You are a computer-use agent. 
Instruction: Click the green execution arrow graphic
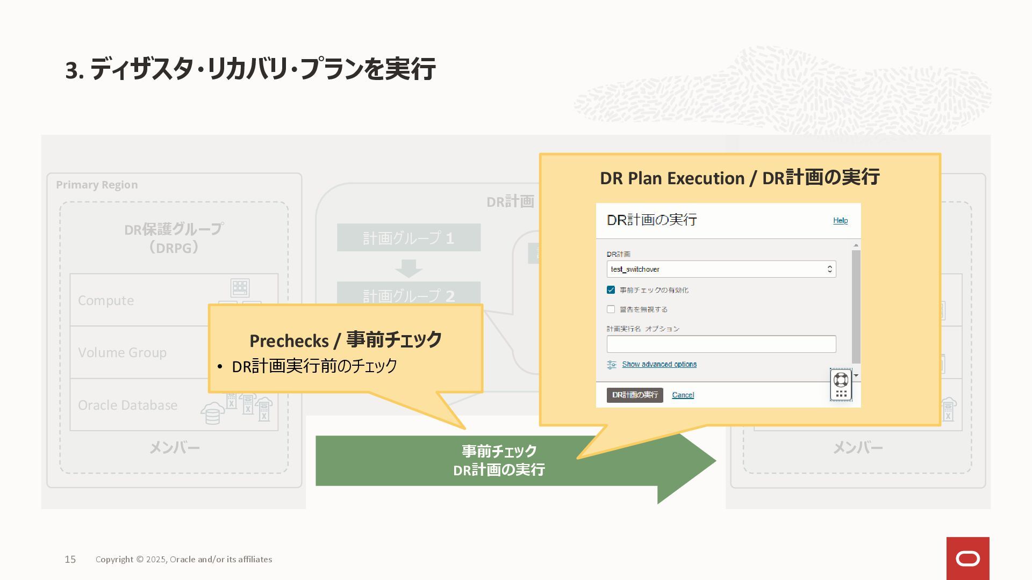coord(500,461)
